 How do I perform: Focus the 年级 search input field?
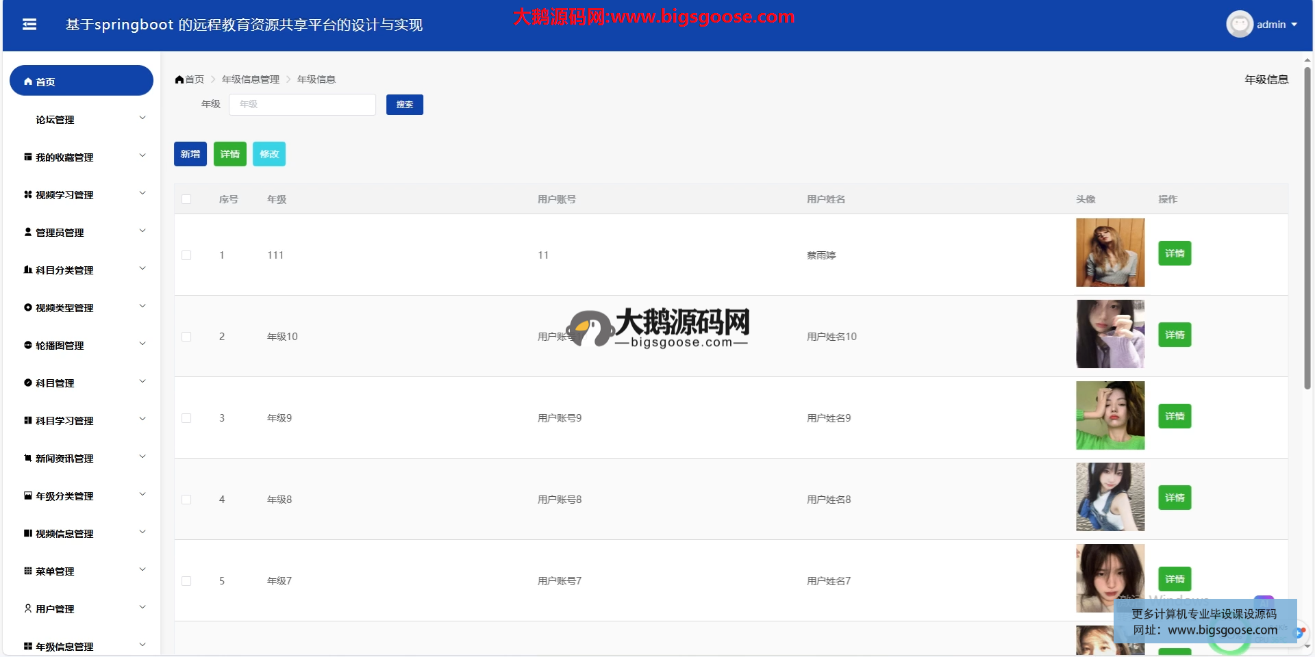(x=302, y=105)
